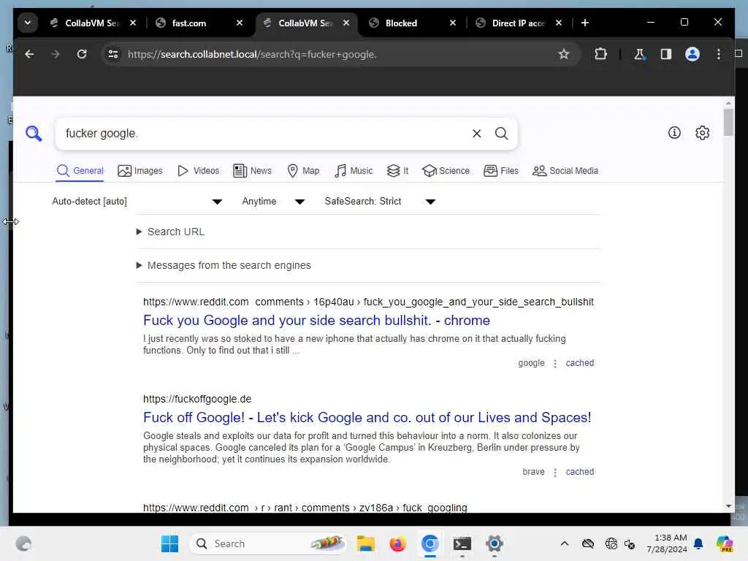Screen dimensions: 748x561
Task: Click inside the search query field
Action: [x=264, y=134]
